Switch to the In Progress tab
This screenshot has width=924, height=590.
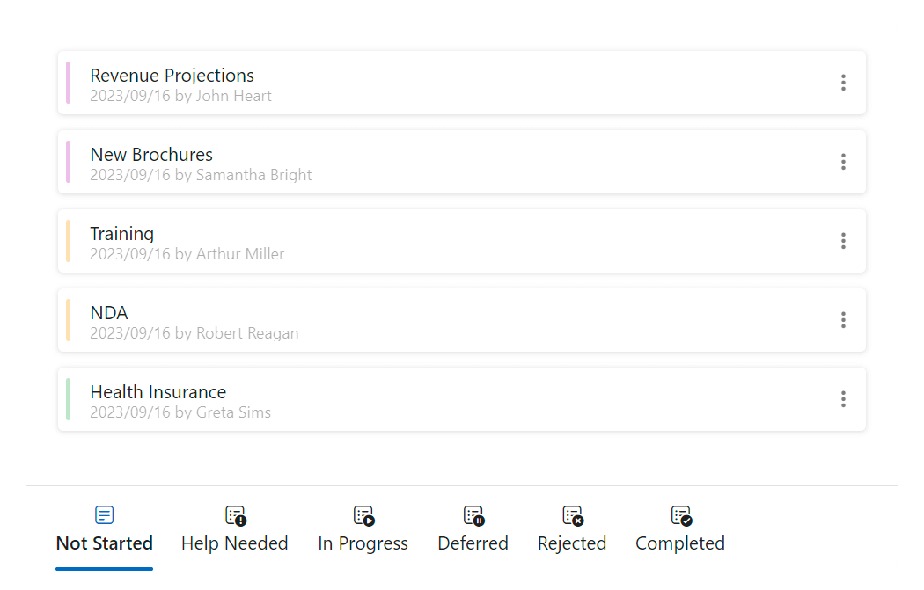click(363, 543)
